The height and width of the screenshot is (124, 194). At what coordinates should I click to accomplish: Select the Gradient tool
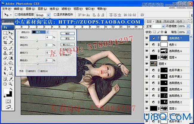[x=11, y=58]
